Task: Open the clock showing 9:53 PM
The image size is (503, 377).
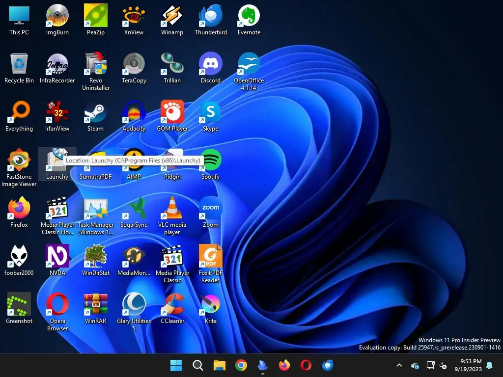Action: click(468, 365)
